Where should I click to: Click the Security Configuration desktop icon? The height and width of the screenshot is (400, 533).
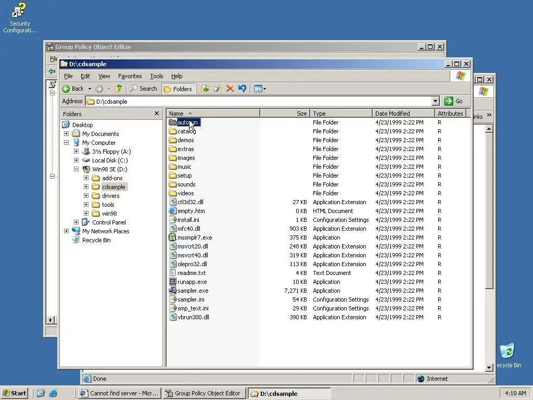coord(19,18)
